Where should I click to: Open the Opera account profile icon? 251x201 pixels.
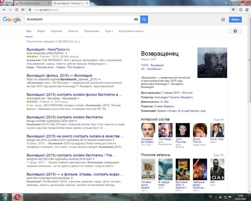(247, 10)
